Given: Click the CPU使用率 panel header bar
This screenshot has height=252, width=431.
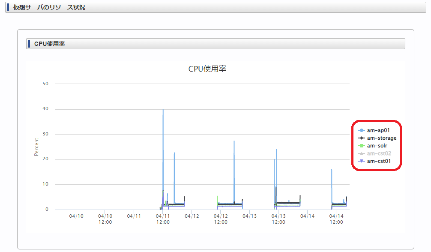Looking at the screenshot, I should click(215, 44).
